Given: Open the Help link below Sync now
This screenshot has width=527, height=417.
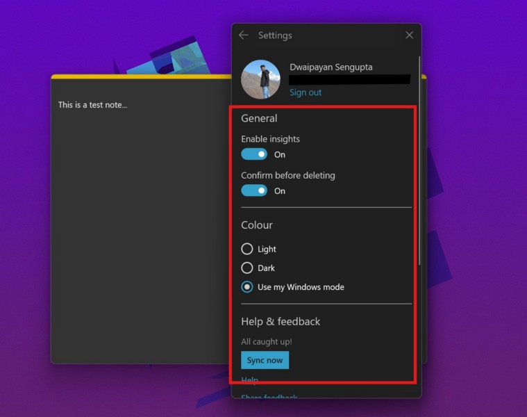Looking at the screenshot, I should (249, 379).
